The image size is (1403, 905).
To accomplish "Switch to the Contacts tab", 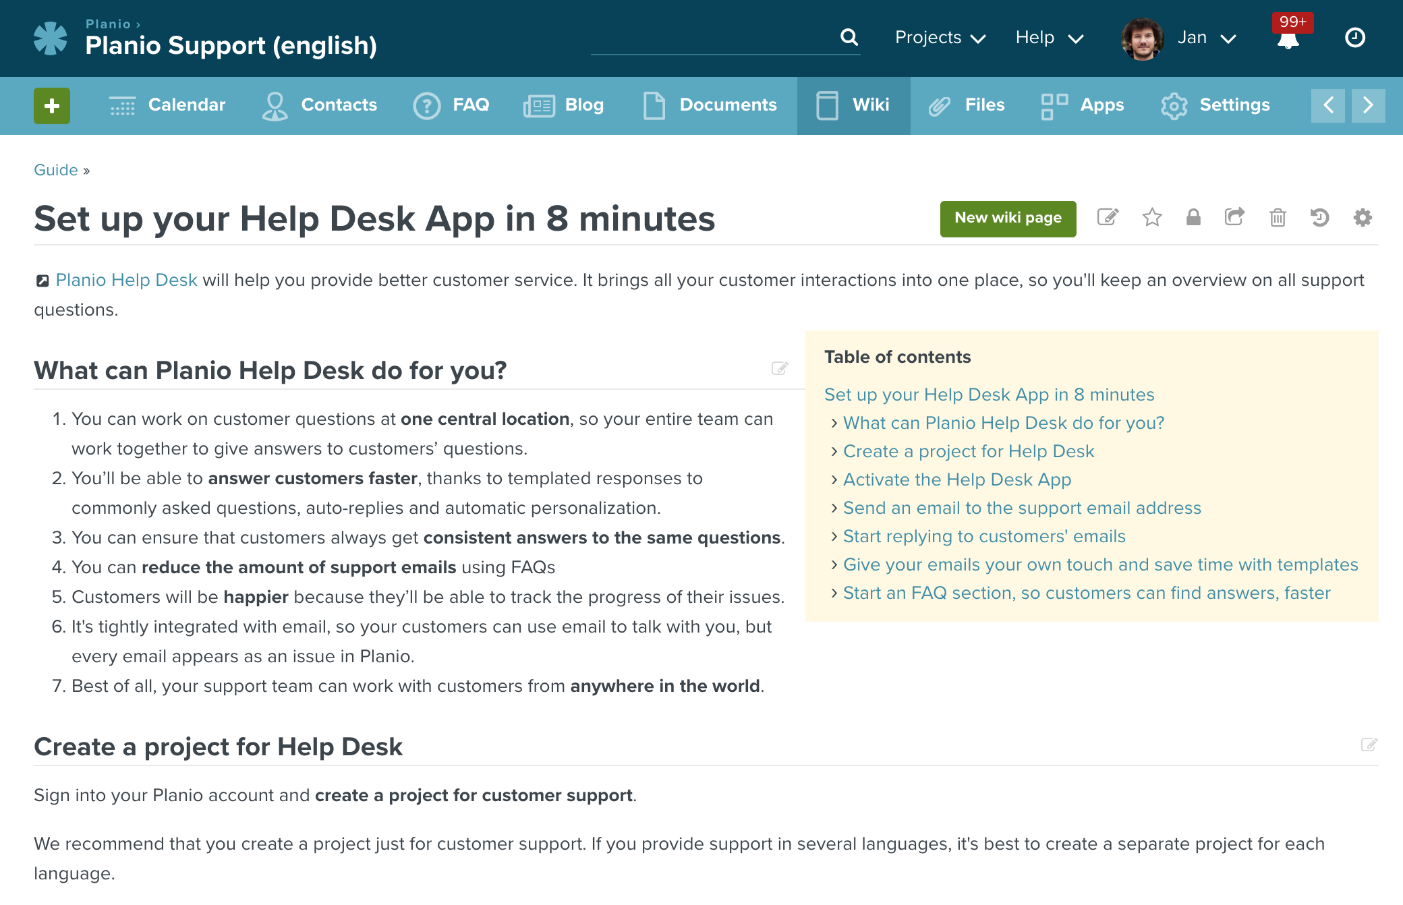I will click(x=319, y=106).
